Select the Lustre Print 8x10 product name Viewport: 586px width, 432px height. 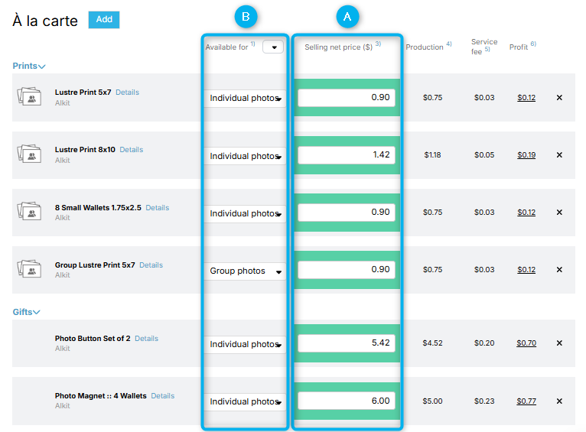85,150
